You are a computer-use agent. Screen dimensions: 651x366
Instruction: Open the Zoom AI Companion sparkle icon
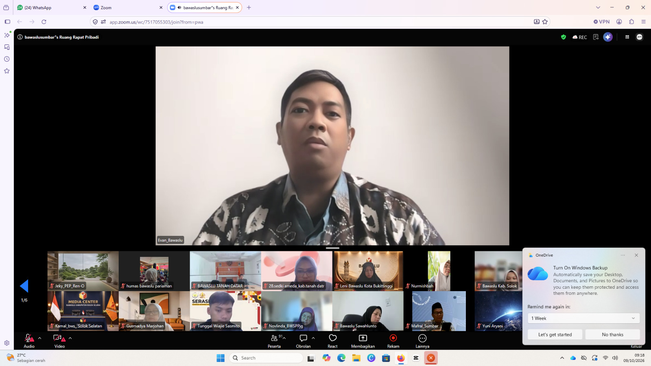coord(608,37)
